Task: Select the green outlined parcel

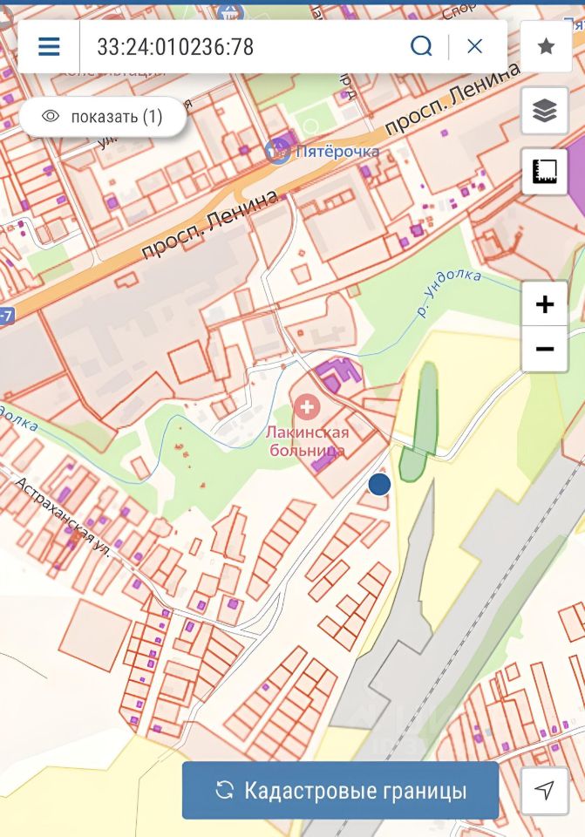Action: pos(420,422)
